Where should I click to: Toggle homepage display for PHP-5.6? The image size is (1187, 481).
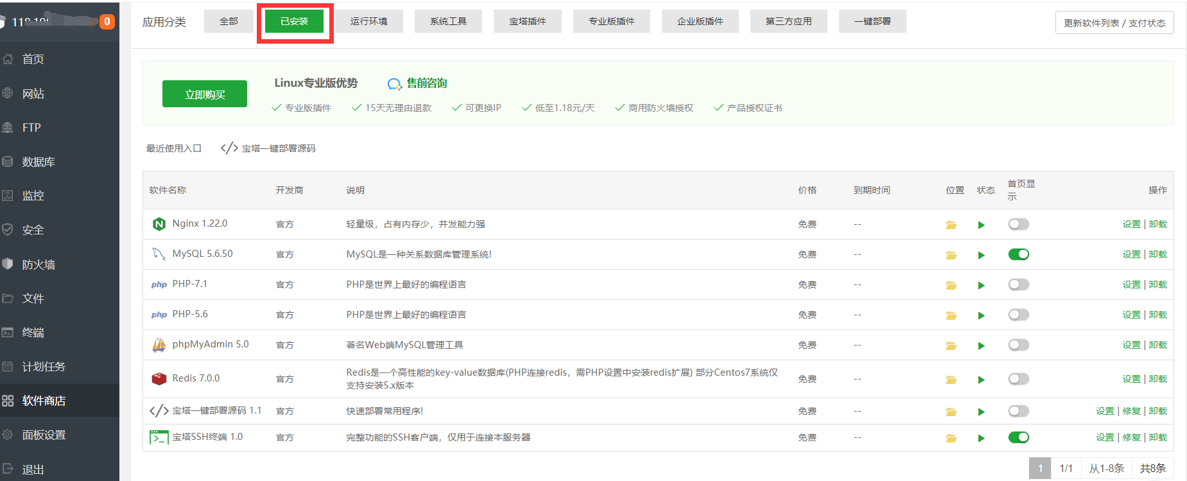click(x=1018, y=315)
